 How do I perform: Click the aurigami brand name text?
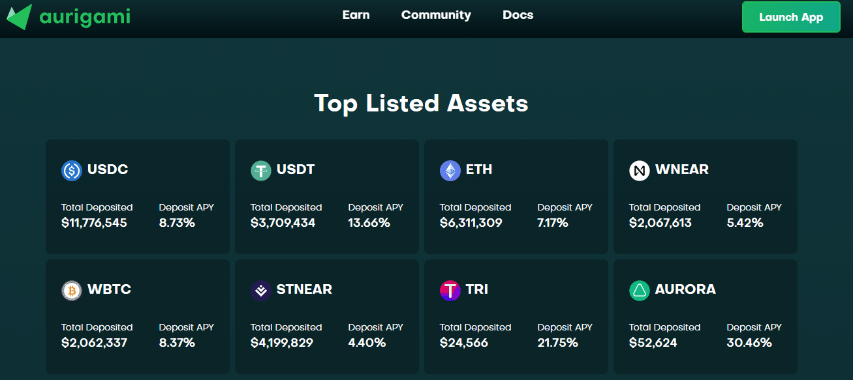point(85,16)
